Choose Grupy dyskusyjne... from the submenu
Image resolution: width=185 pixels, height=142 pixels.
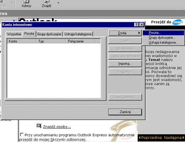click(163, 38)
